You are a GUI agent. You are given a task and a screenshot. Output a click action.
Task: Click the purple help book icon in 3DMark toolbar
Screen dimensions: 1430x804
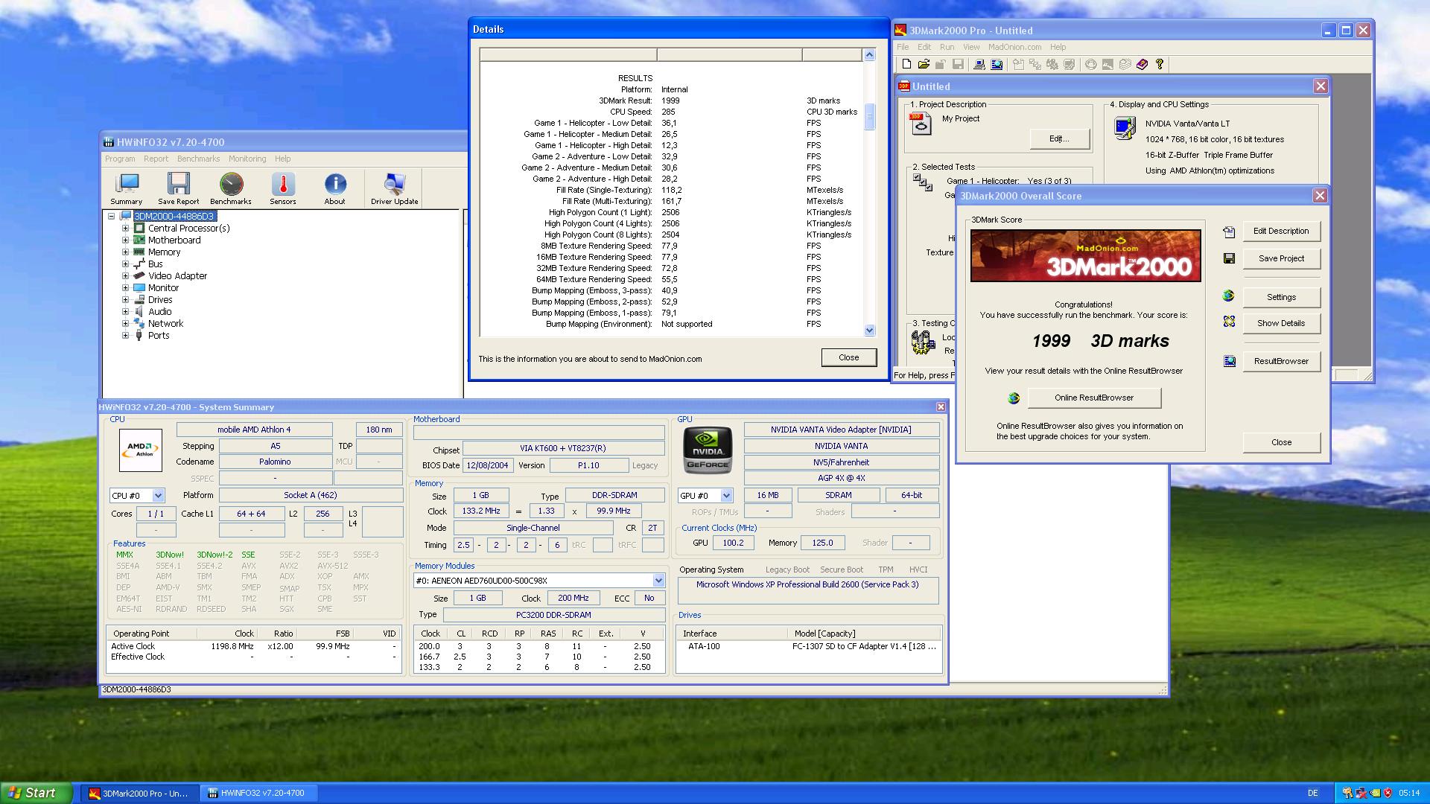click(x=1143, y=65)
